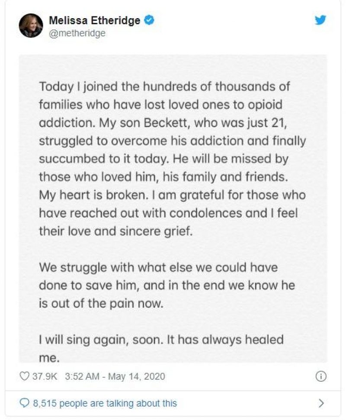Open the Twitter bird logo link

(320, 20)
